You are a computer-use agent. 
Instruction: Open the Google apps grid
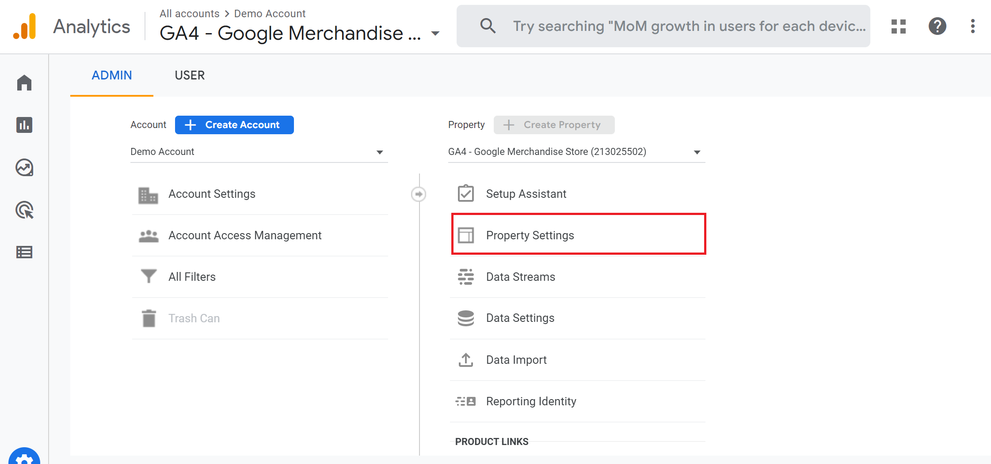click(899, 26)
